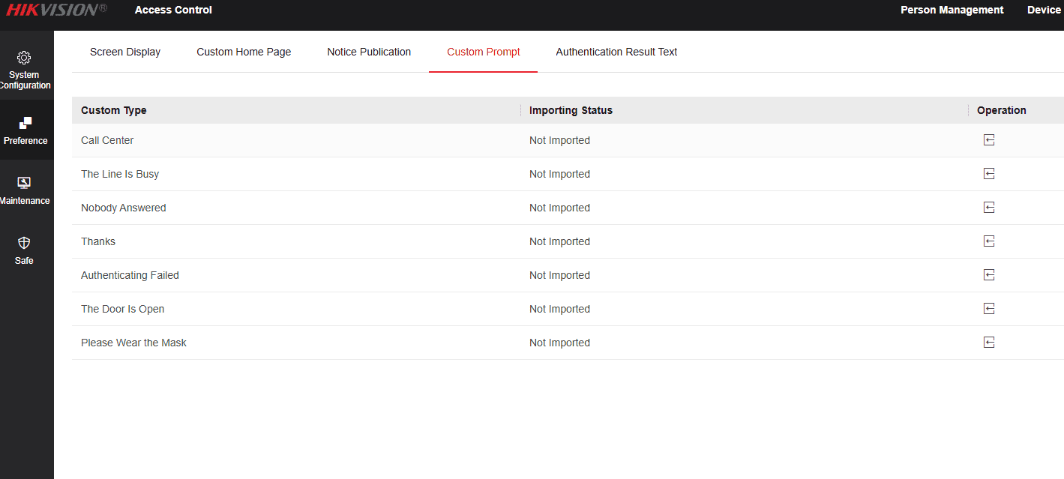
Task: Import custom prompt for Nobody Answered
Action: (989, 208)
